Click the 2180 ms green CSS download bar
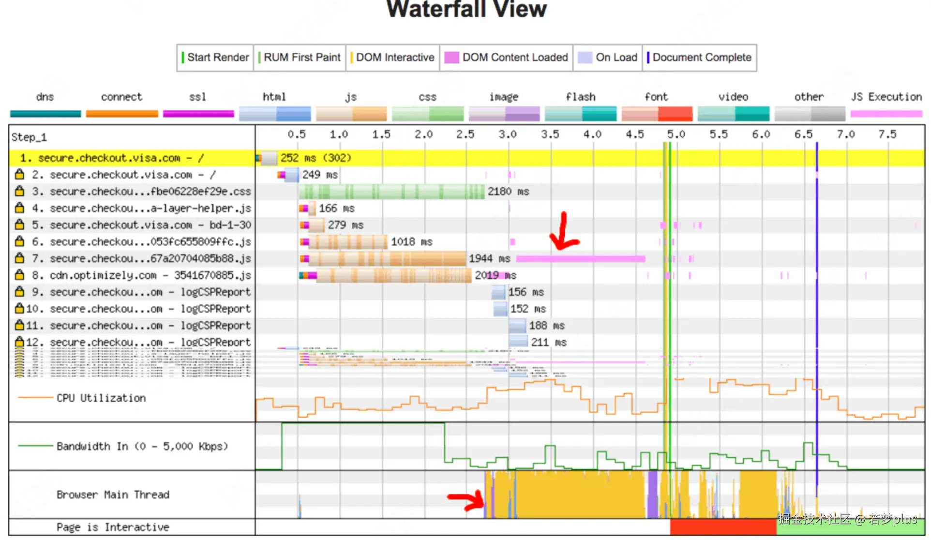Viewport: 931px width, 540px height. 392,192
